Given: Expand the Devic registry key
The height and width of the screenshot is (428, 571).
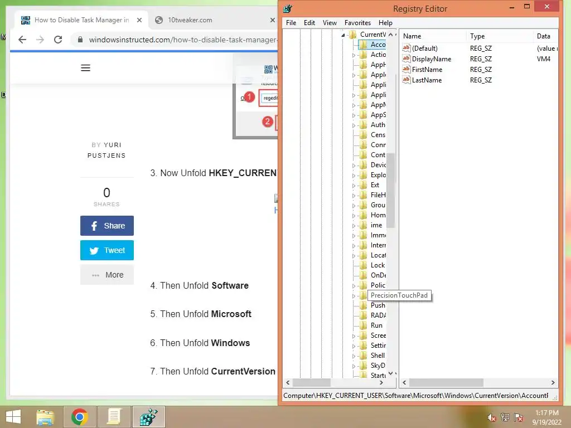Looking at the screenshot, I should click(x=354, y=165).
